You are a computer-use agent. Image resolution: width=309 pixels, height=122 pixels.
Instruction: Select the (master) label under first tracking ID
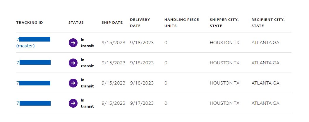coord(25,46)
